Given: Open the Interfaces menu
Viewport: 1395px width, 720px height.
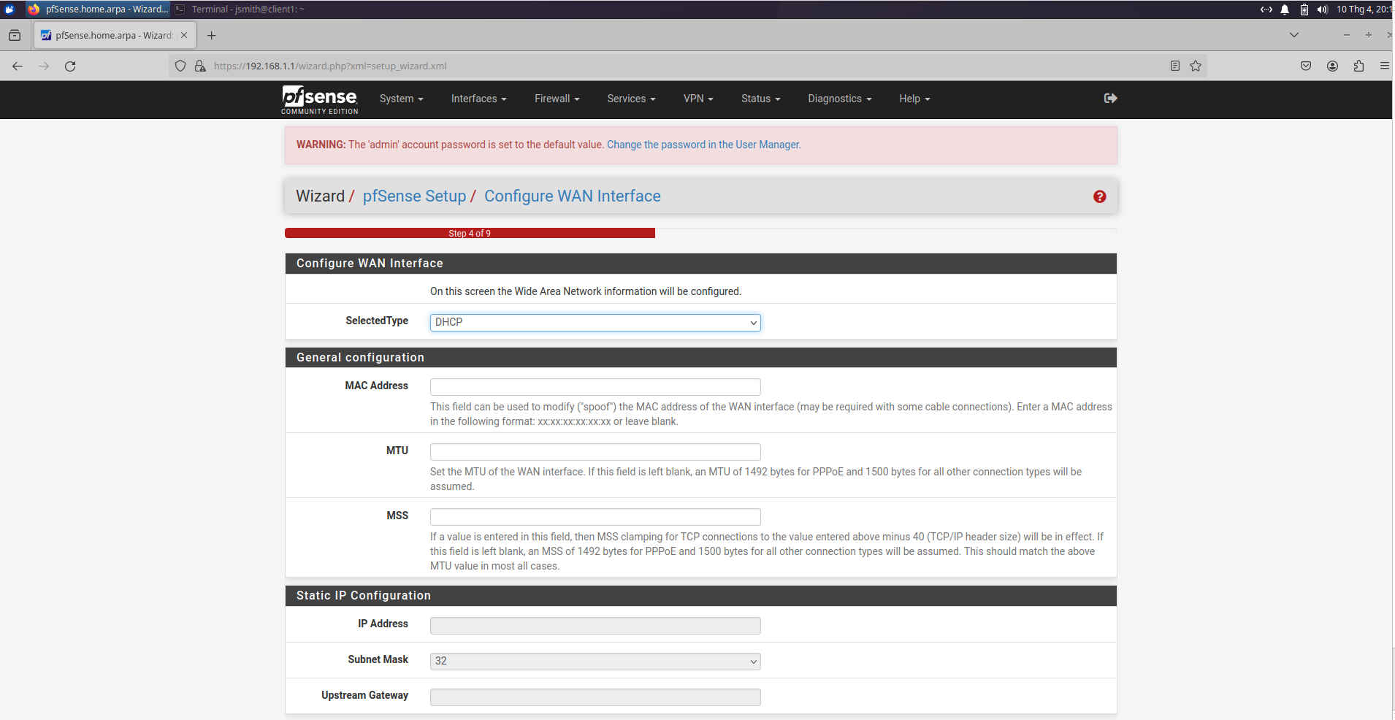Looking at the screenshot, I should (478, 99).
